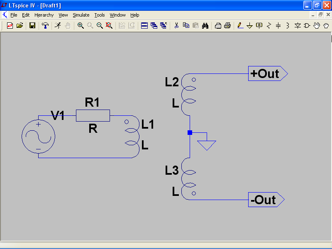Click the V1 source name label

point(58,116)
